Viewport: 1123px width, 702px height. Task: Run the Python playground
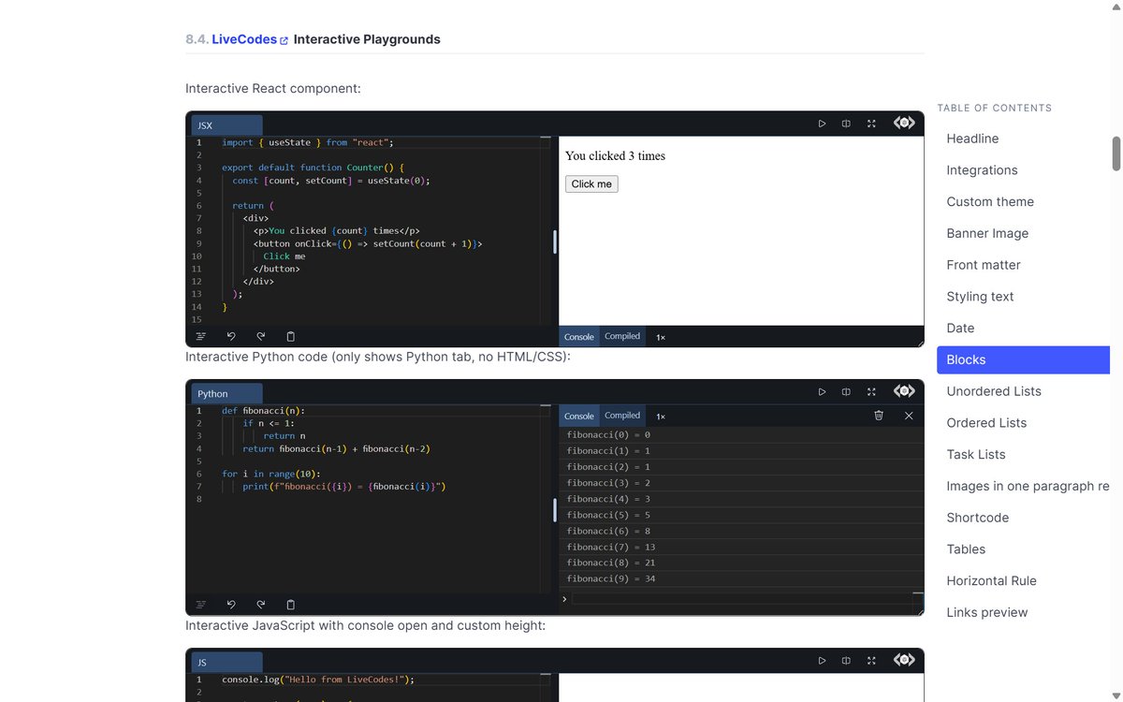[822, 392]
